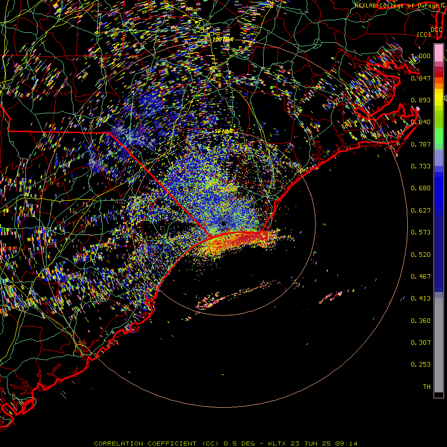The image size is (447, 447).
Task: Click the 100 NMI range ring label
Action: [x=223, y=39]
